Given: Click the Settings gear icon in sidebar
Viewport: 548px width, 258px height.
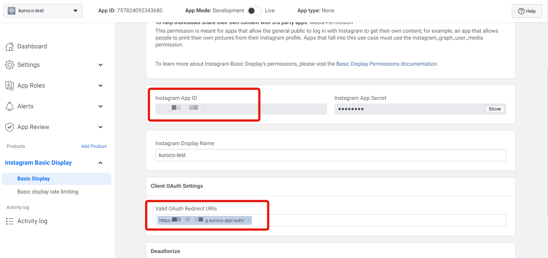Looking at the screenshot, I should tap(10, 64).
